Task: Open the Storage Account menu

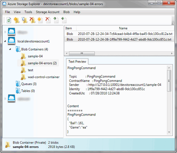Action: tap(48, 12)
